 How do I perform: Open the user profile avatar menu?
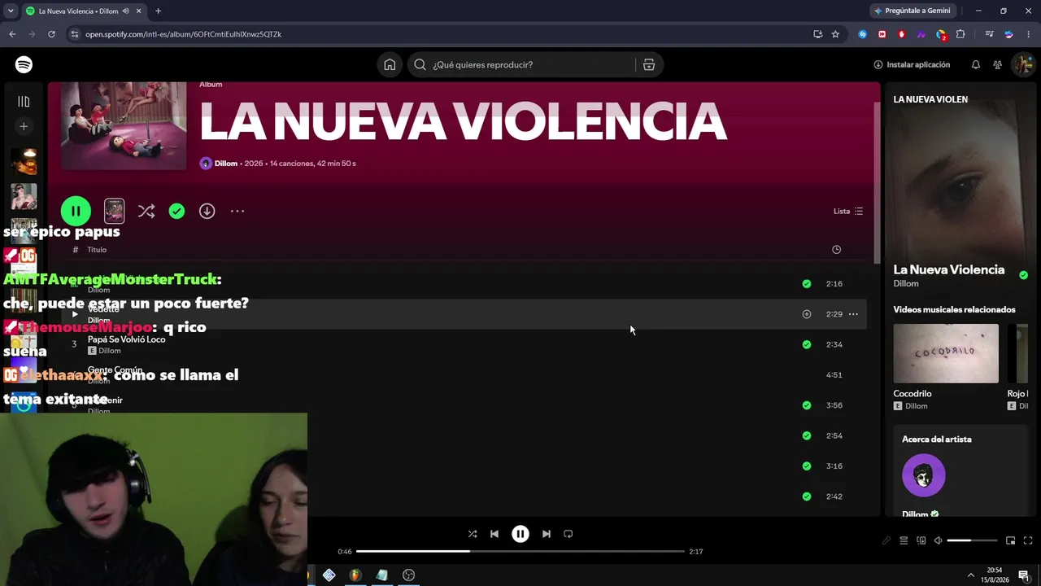point(1022,64)
